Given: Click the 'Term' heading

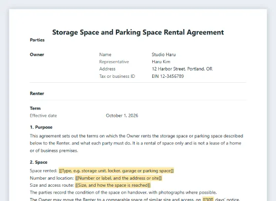Looking at the screenshot, I should [x=35, y=108].
